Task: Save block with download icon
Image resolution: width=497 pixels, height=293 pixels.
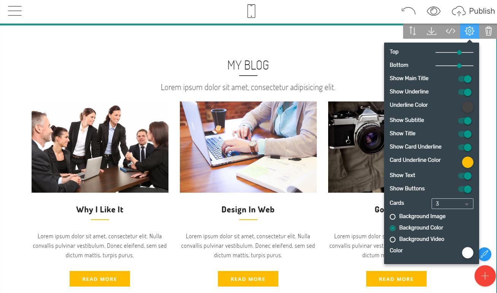Action: point(432,31)
